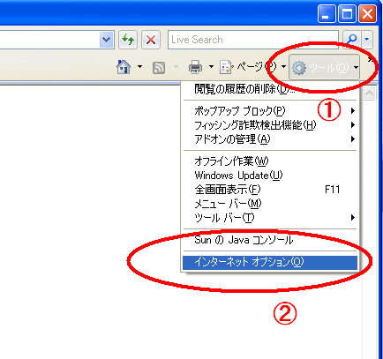Expand the Print options dropdown arrow
Image resolution: width=383 pixels, height=359 pixels.
[x=211, y=67]
